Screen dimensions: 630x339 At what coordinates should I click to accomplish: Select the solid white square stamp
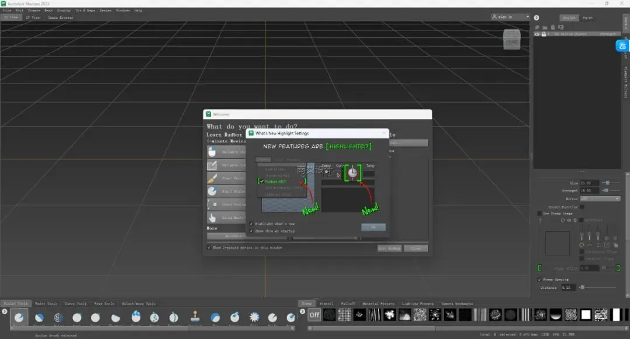(586, 315)
